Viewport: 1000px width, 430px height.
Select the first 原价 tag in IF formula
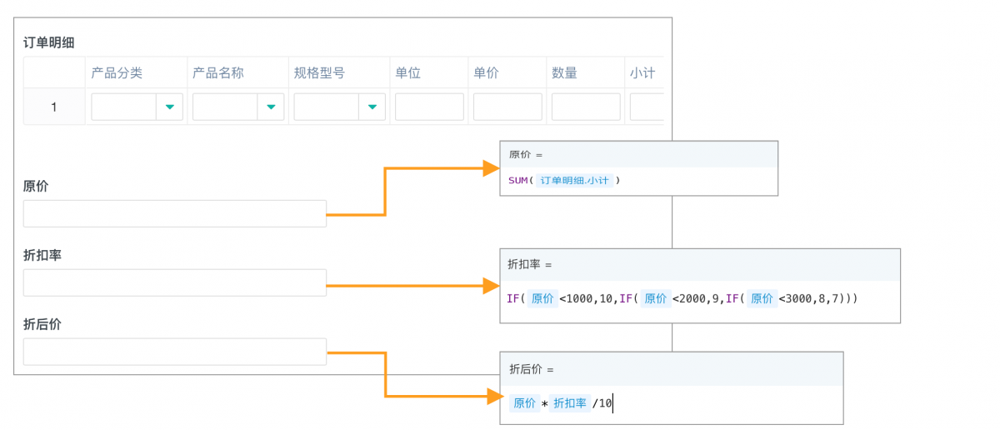coord(542,298)
